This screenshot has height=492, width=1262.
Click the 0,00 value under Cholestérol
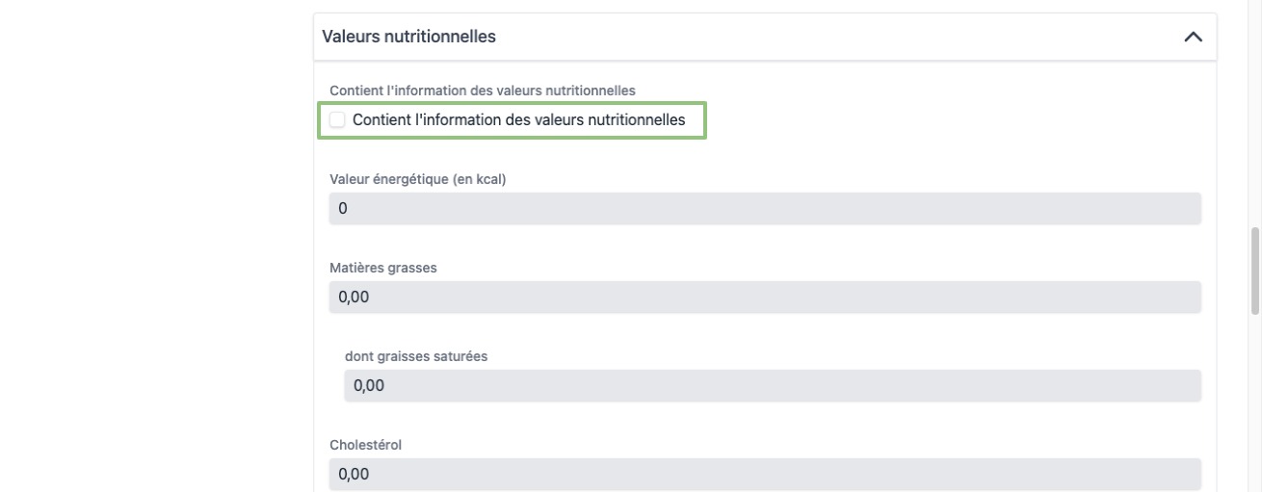click(x=354, y=474)
